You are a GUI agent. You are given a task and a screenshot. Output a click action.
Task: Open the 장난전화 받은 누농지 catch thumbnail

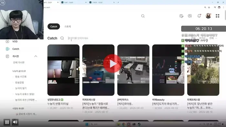203,70
